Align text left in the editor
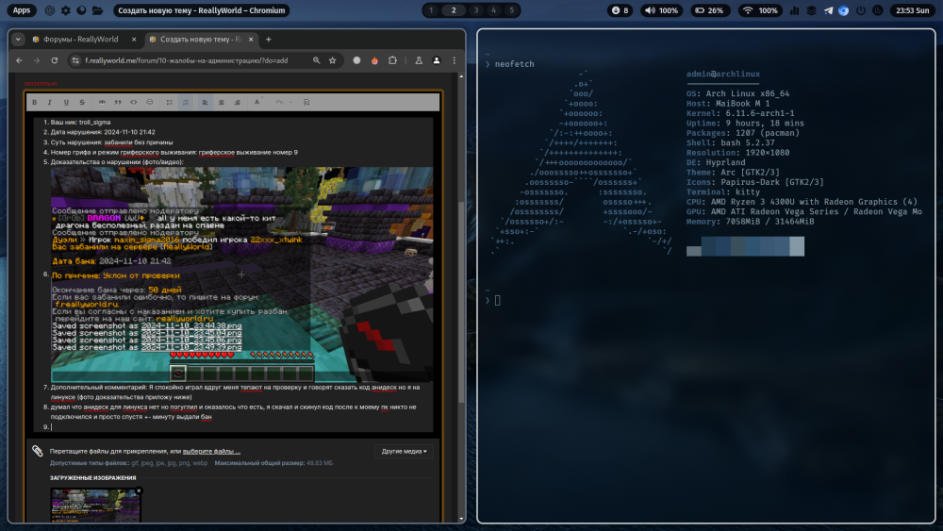The height and width of the screenshot is (531, 943). click(205, 102)
